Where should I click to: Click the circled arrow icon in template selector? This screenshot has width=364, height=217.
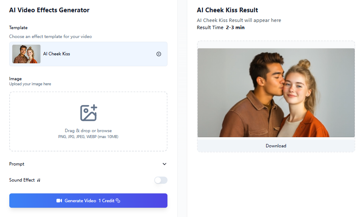coord(158,54)
